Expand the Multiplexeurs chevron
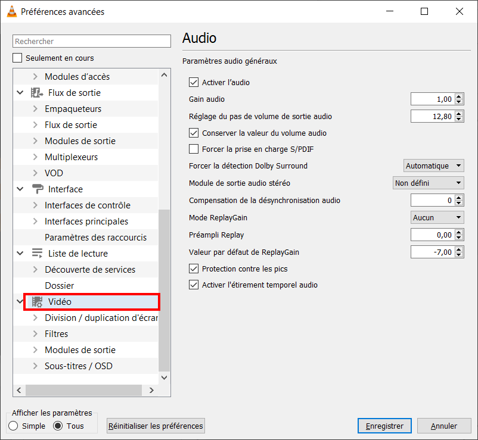 pos(35,157)
